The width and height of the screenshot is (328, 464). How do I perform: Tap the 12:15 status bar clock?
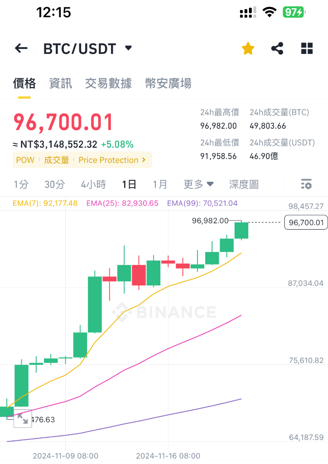53,12
